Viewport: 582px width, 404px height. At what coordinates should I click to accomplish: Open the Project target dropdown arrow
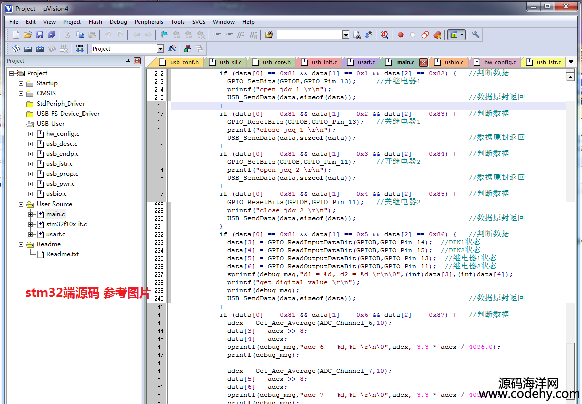tap(160, 49)
